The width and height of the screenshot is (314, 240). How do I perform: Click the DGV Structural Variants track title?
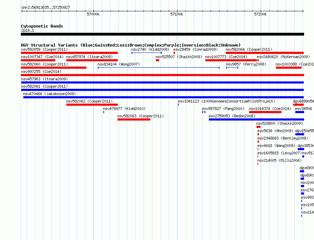pos(131,45)
